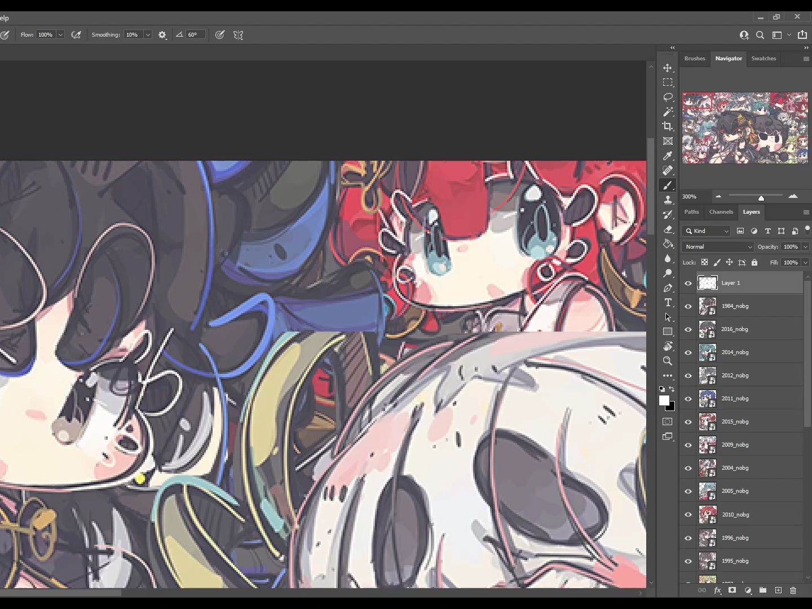Image resolution: width=812 pixels, height=609 pixels.
Task: Open the Search icon in options bar
Action: pos(760,35)
